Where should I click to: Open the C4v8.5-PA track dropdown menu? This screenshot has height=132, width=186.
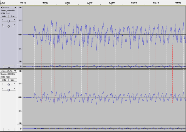pos(15,71)
